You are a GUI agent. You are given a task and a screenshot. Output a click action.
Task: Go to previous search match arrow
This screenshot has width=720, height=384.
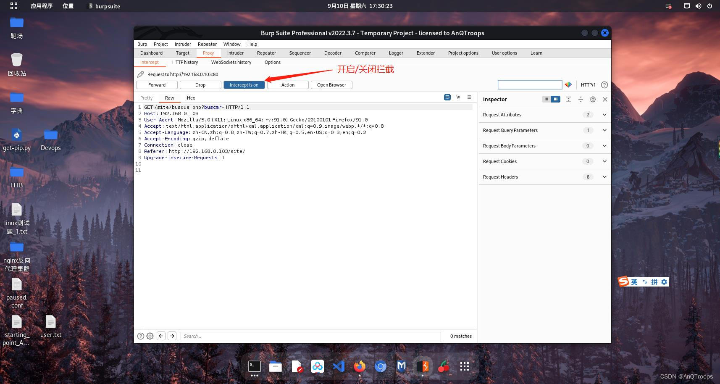tap(161, 336)
